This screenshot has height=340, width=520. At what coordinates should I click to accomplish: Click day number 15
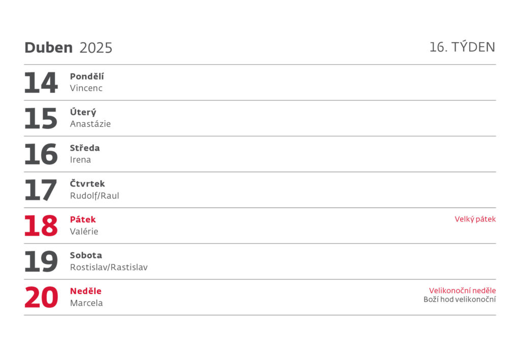41,119
